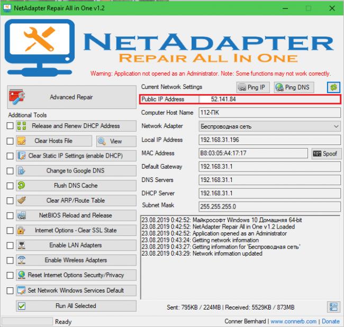344x327 pixels.
Task: Click the progress bar in the status bar
Action: click(27, 321)
